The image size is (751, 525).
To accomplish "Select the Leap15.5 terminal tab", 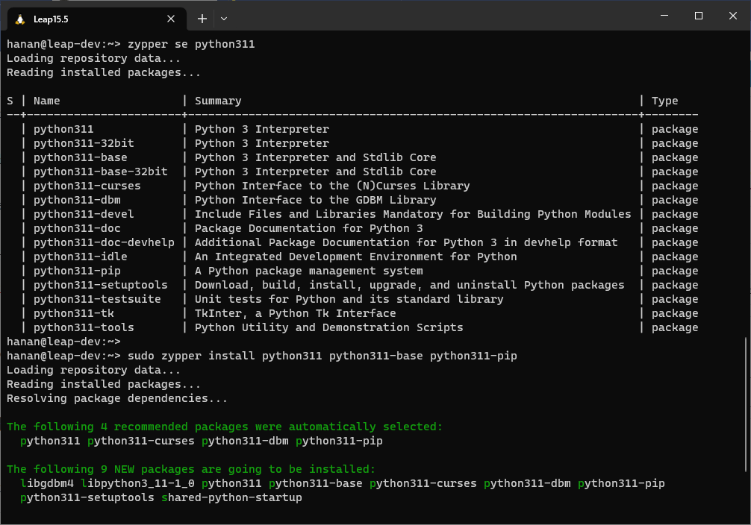I will click(97, 19).
